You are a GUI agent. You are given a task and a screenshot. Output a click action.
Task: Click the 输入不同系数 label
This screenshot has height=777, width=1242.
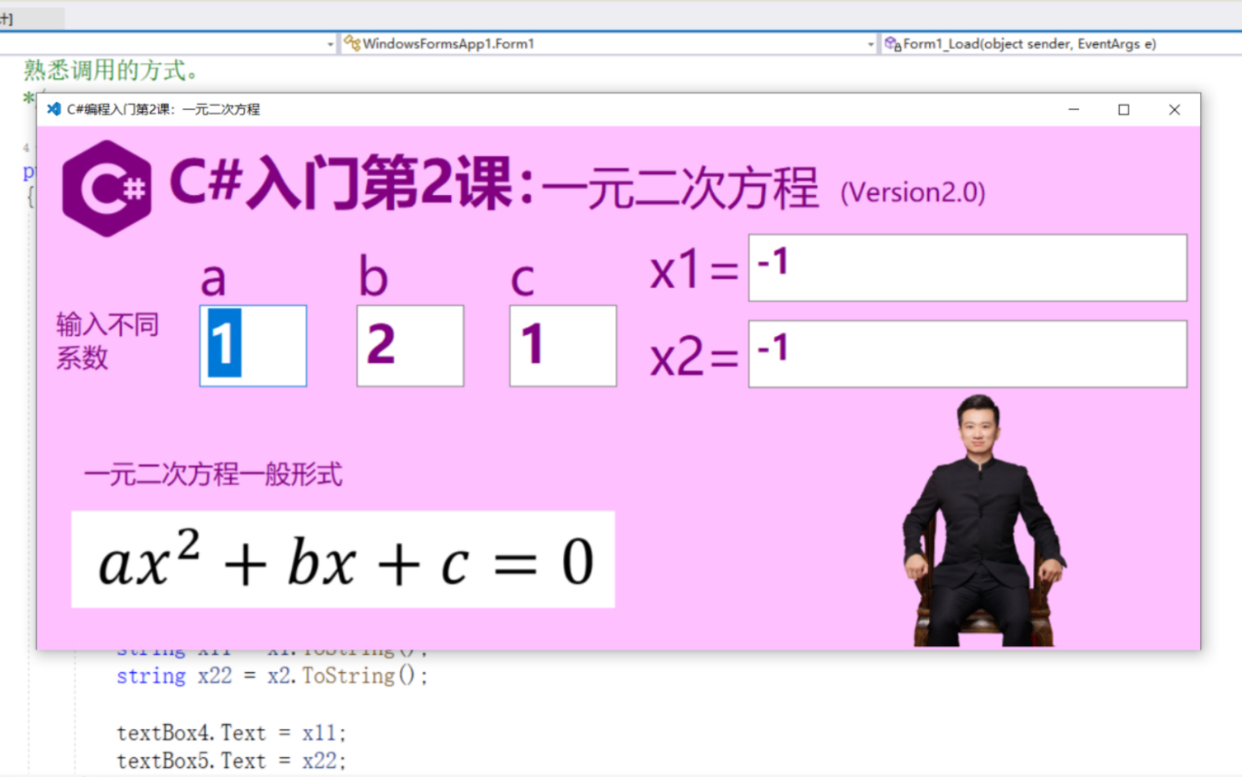coord(107,341)
